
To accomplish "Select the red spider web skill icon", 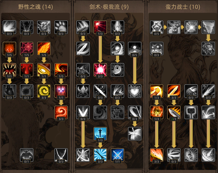I will tap(27, 49).
